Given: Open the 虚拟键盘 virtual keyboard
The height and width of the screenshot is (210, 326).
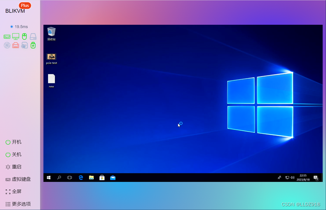Looking at the screenshot, I should click(18, 179).
